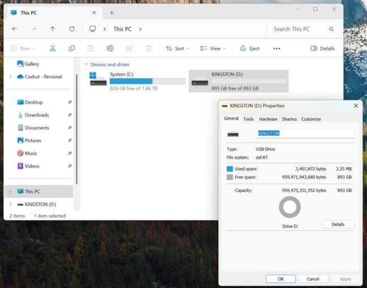Open Music in the sidebar
This screenshot has height=288, width=367.
click(x=27, y=153)
